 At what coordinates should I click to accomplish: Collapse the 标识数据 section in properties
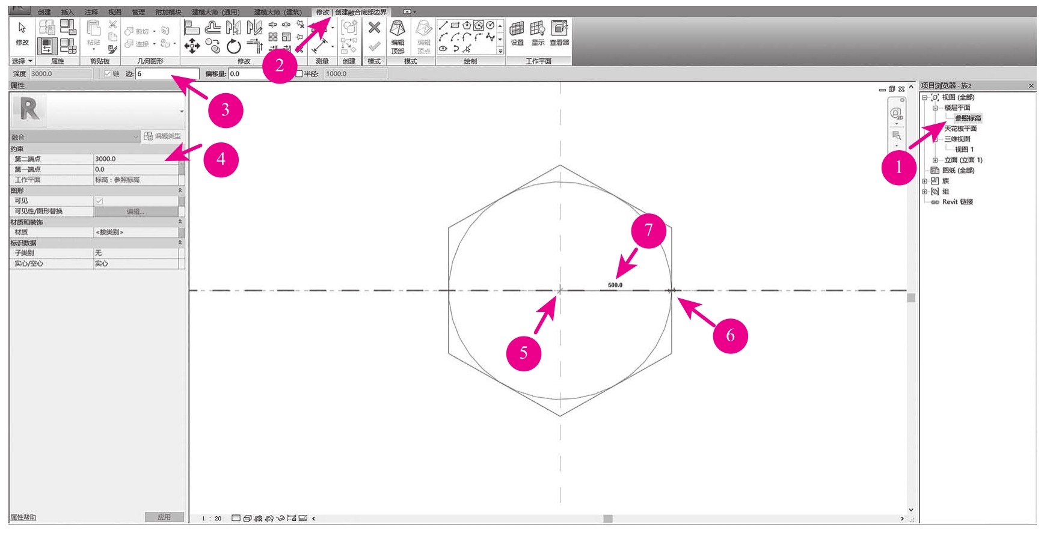click(180, 243)
